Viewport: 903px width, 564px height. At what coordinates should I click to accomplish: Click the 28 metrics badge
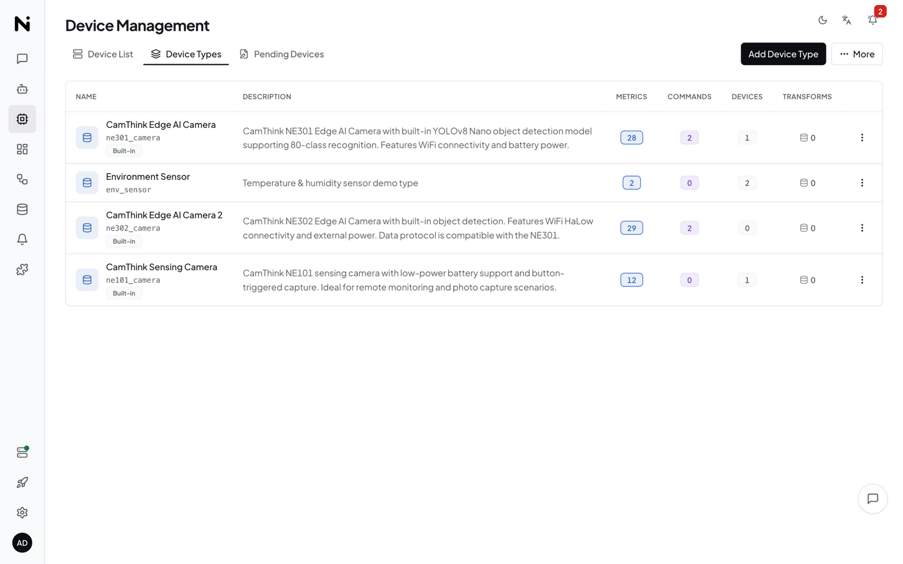pos(631,138)
